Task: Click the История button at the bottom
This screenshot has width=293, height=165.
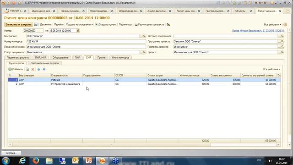Action: (11, 153)
